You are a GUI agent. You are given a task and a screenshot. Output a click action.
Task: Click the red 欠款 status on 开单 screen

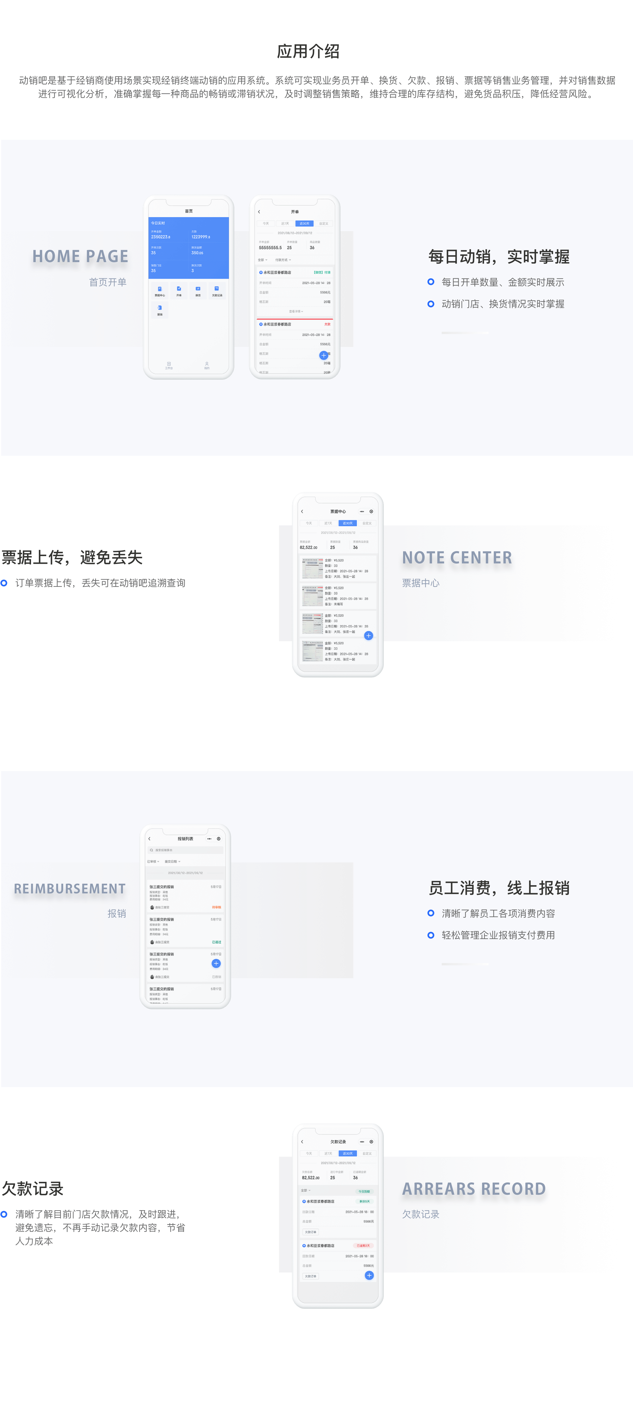click(327, 324)
